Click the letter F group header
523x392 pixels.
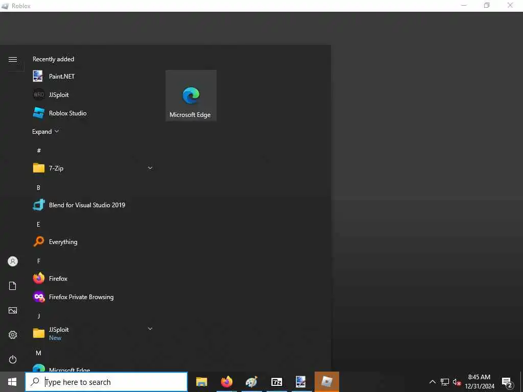(38, 261)
